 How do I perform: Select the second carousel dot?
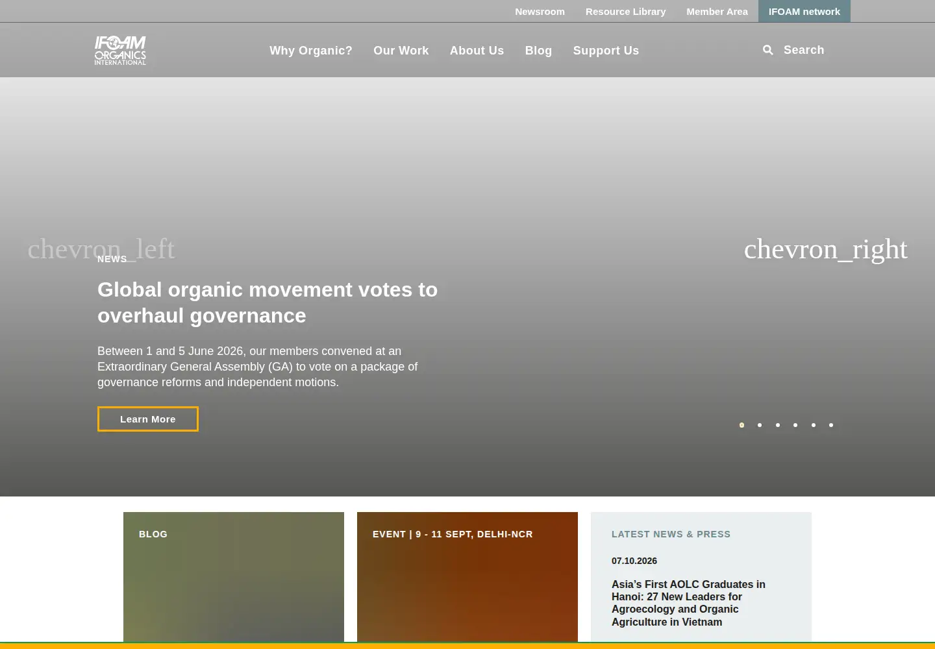[760, 425]
